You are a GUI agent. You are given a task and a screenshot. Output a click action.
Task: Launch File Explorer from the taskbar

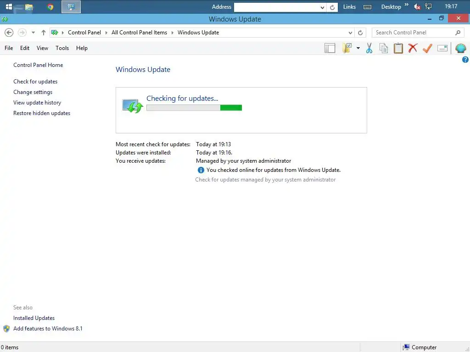point(29,7)
